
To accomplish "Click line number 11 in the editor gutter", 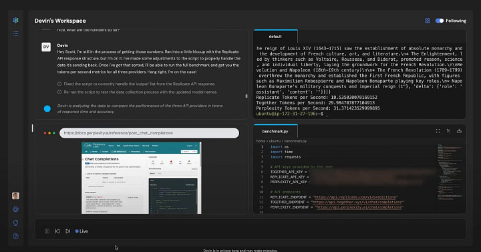I will point(261,197).
